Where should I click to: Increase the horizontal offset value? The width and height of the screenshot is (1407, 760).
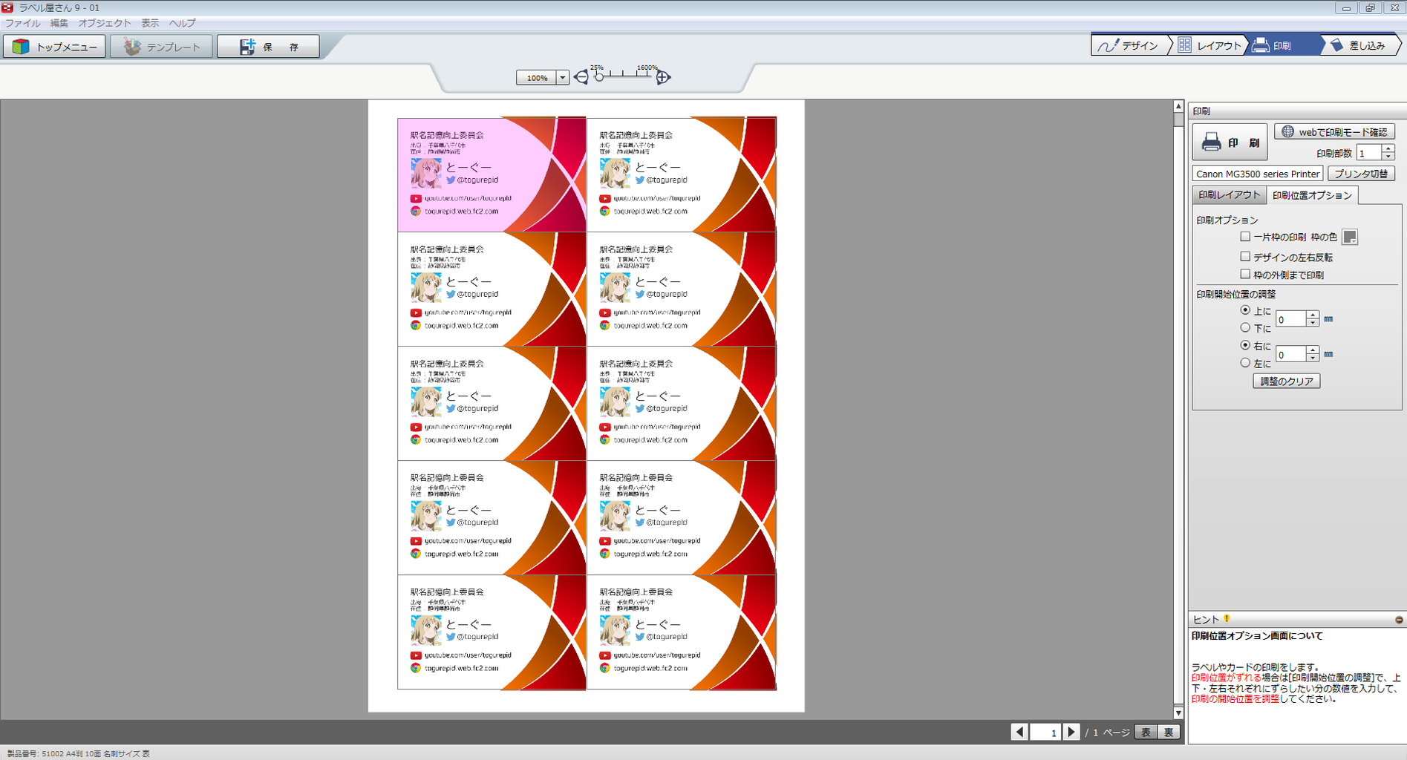pyautogui.click(x=1313, y=350)
